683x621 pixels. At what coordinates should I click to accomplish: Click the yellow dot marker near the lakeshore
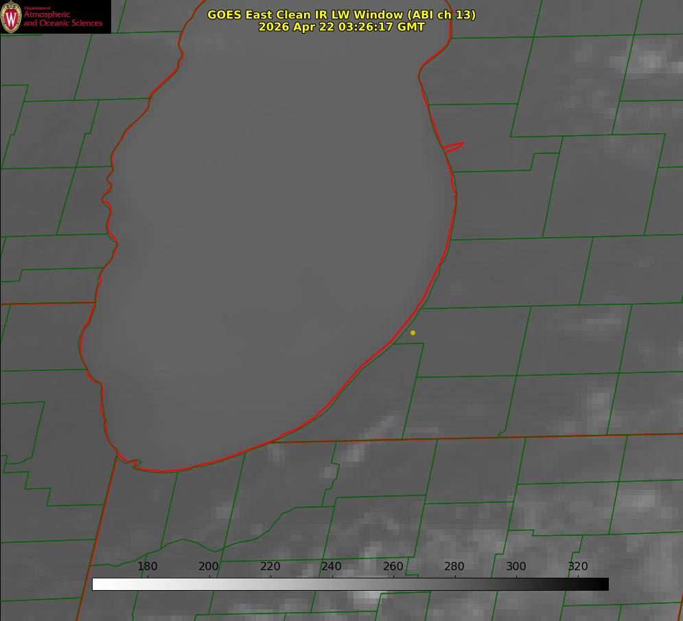tap(413, 332)
